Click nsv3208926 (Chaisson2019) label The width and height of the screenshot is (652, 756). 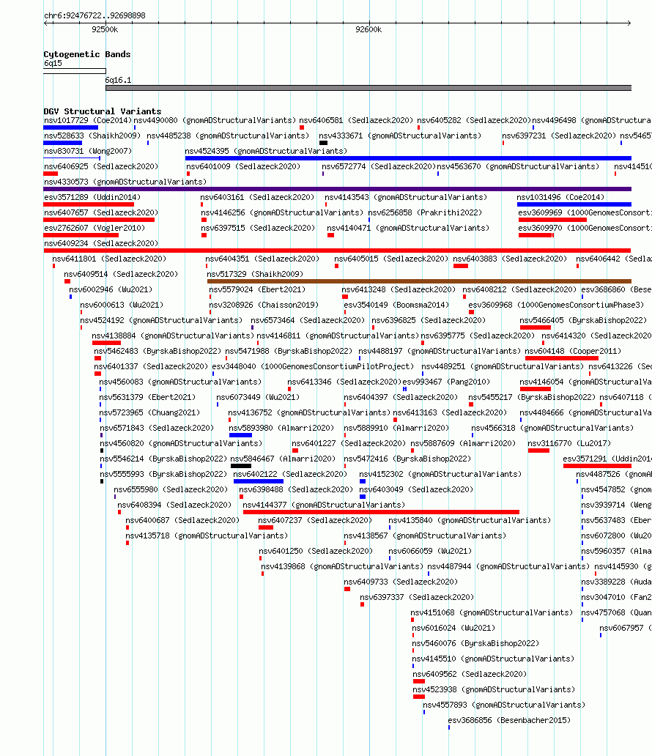pyautogui.click(x=264, y=305)
